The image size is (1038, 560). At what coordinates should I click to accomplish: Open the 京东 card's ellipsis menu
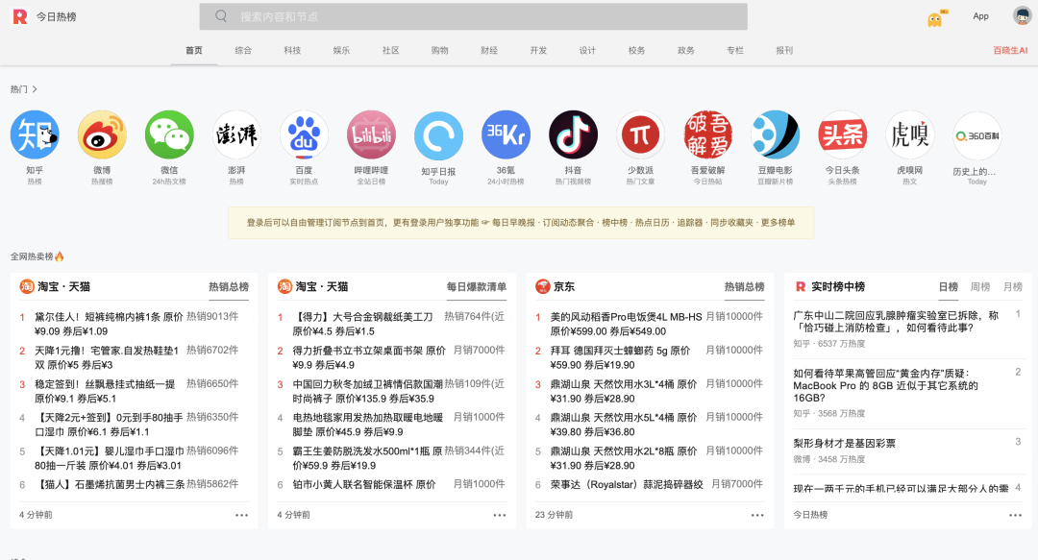click(x=758, y=515)
